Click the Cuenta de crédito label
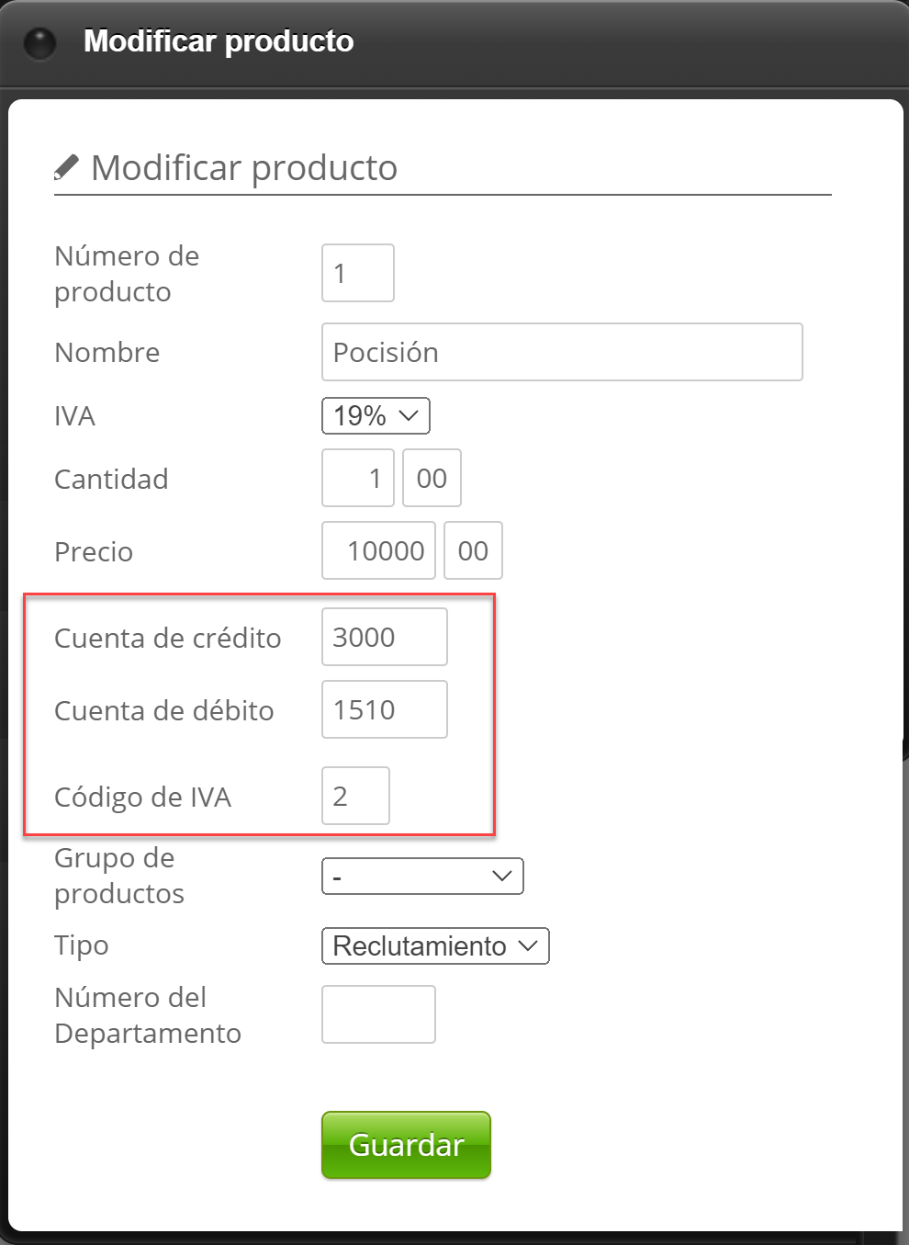This screenshot has width=909, height=1245. 168,638
